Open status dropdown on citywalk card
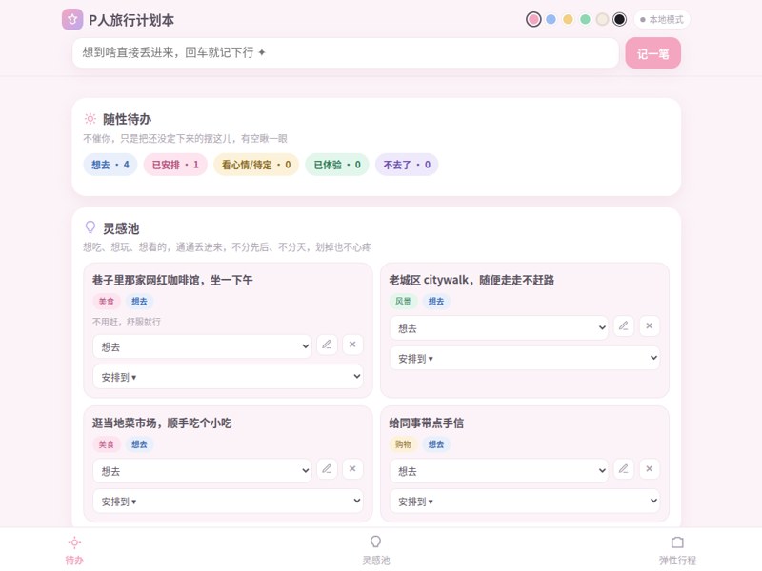Screen dimensions: 762x571 (x=499, y=327)
